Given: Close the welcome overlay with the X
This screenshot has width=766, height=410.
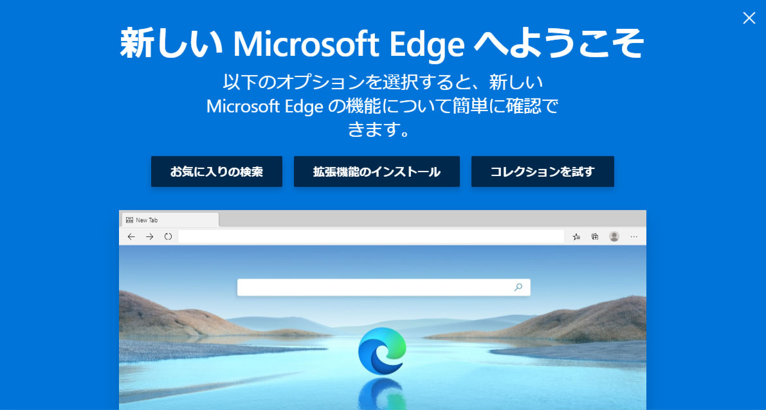Looking at the screenshot, I should tap(749, 18).
